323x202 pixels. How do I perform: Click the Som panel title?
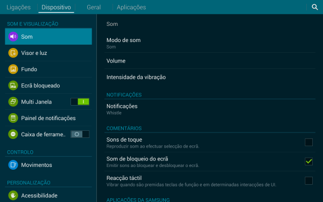tap(112, 24)
